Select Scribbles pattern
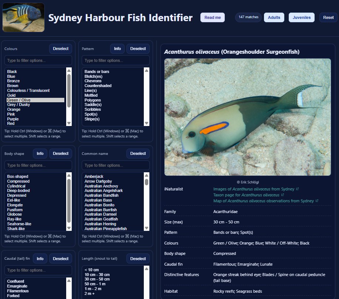Image resolution: width=339 pixels, height=299 pixels. coord(113,109)
